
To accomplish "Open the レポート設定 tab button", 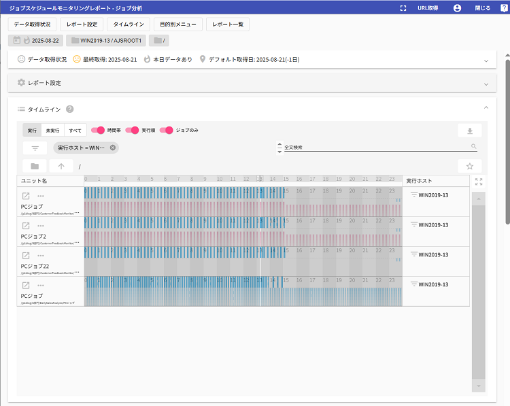I will (82, 24).
